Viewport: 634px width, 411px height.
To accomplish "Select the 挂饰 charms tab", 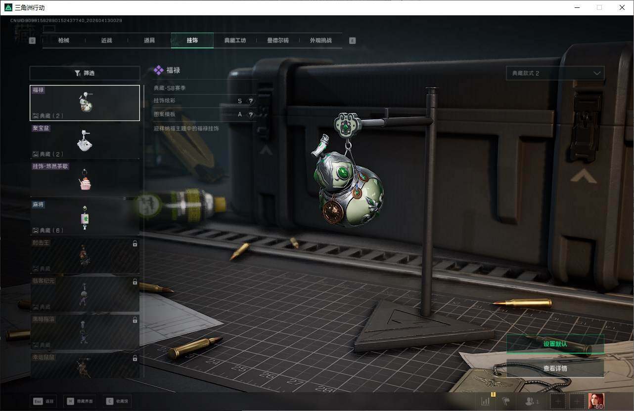I will tap(192, 41).
